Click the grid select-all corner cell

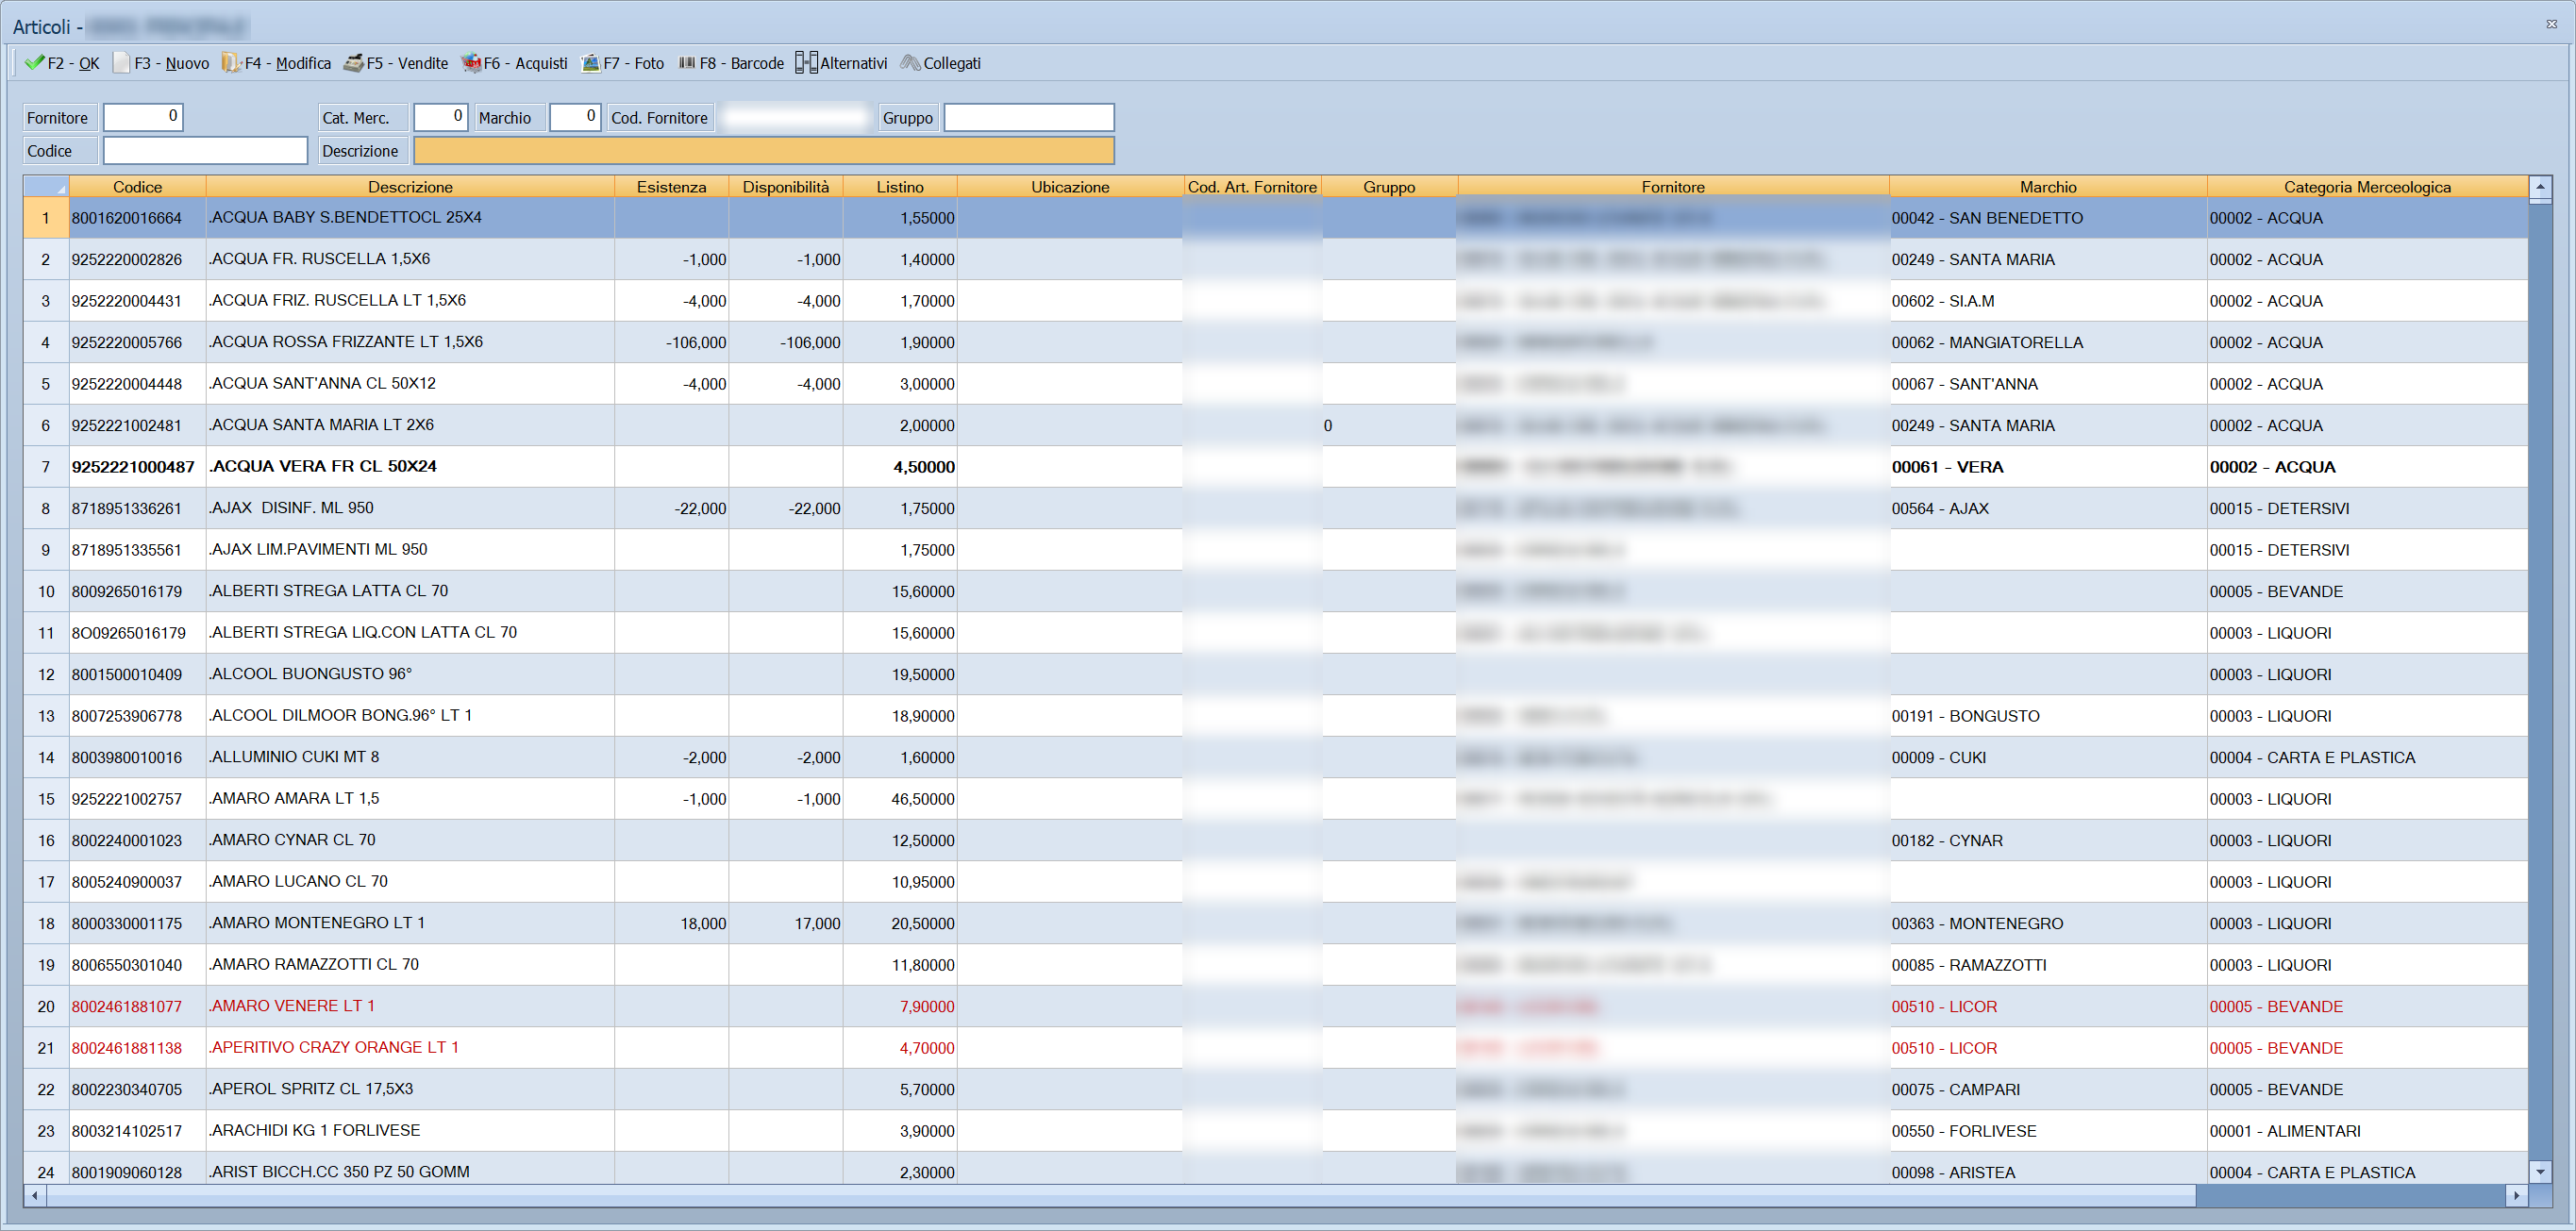click(x=46, y=187)
